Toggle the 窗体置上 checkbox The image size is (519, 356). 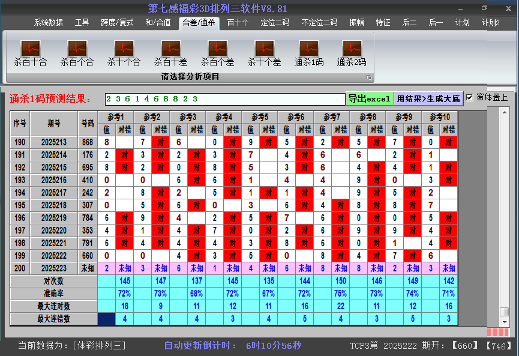[x=469, y=98]
